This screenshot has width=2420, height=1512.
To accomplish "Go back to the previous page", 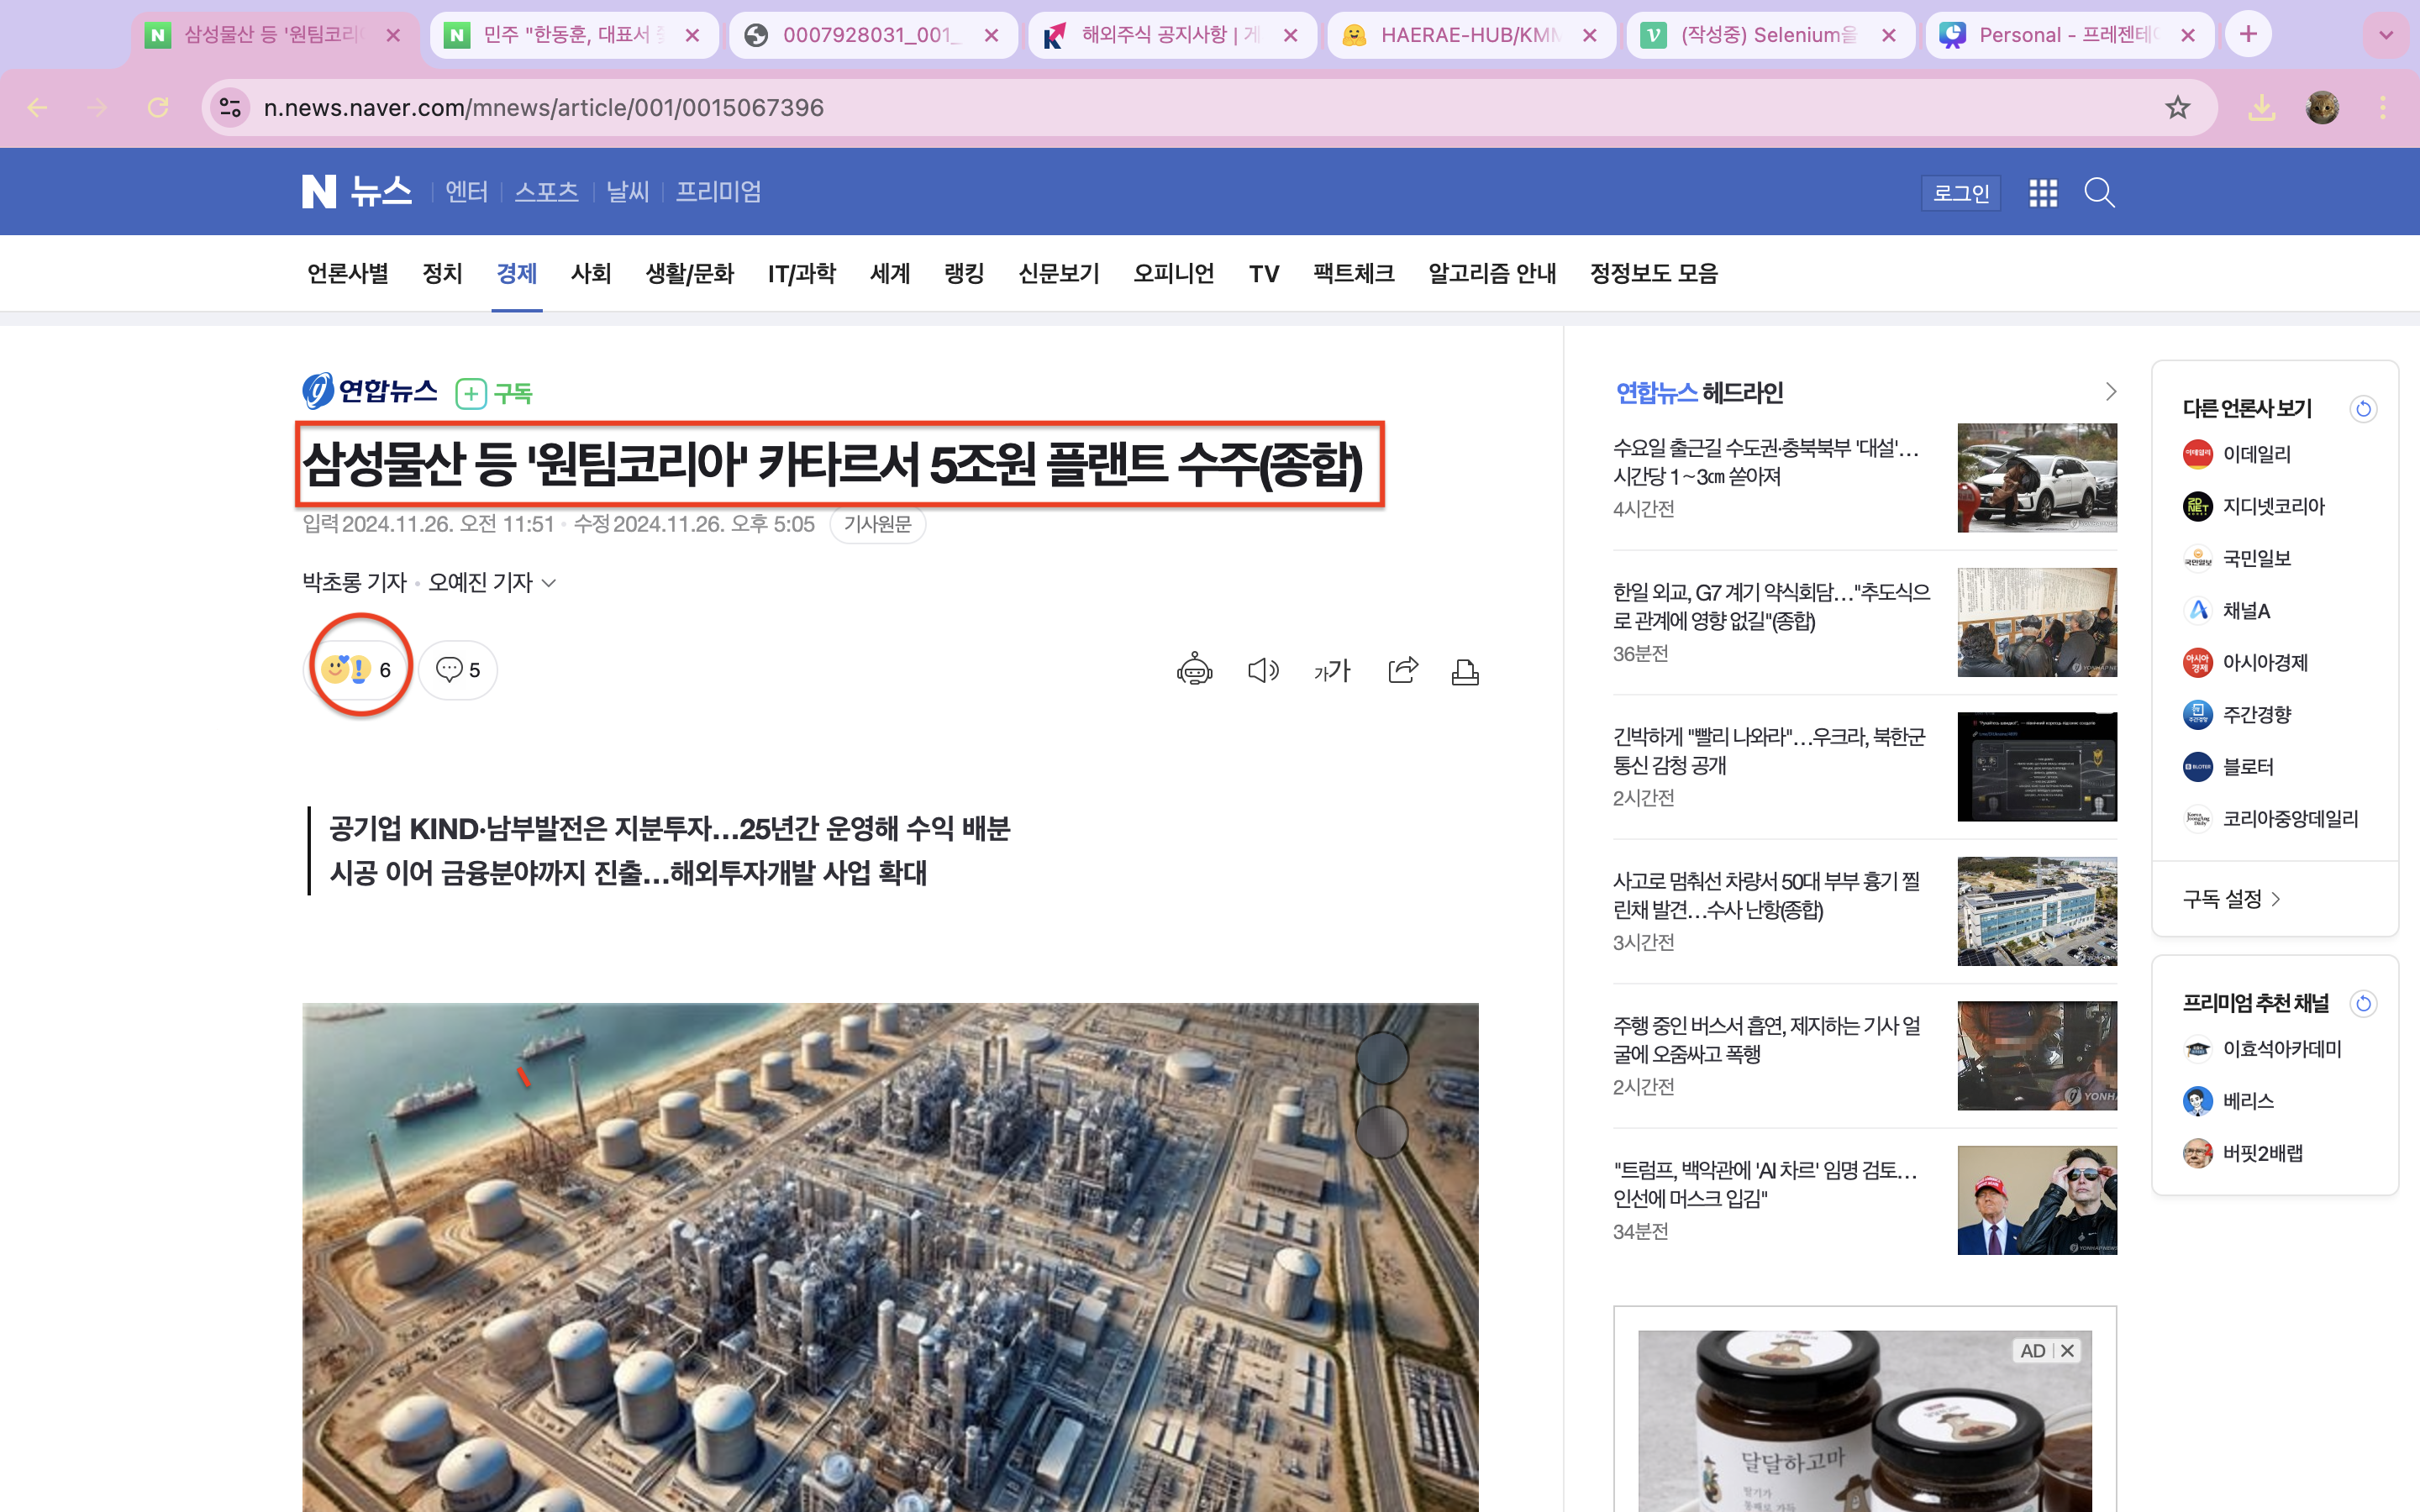I will tap(37, 107).
